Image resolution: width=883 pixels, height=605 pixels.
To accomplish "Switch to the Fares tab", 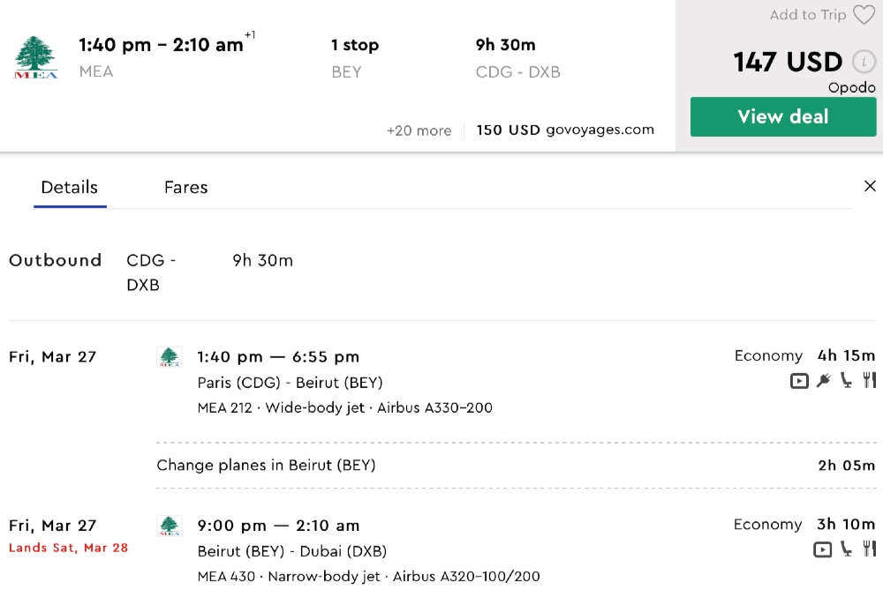I will coord(185,187).
